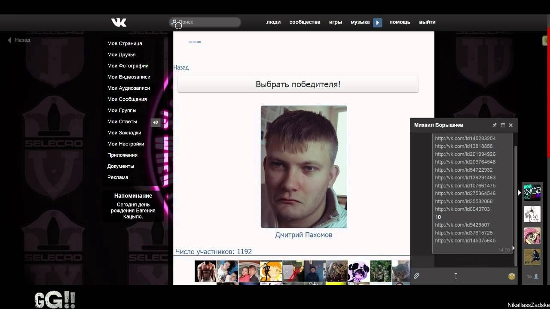Open the dark figure avatar chat
Image resolution: width=550 pixels, height=309 pixels.
pos(532,257)
